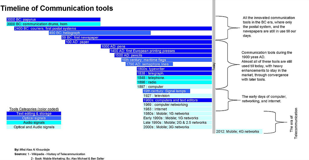Select the 2012 Mobile 4G networks bar
Image resolution: width=309 pixels, height=160 pixels.
pos(239,131)
